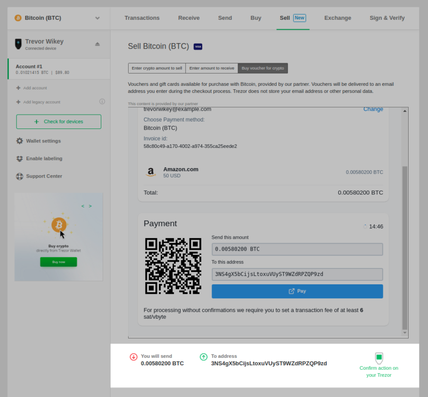The width and height of the screenshot is (428, 397).
Task: Click the invoice id text 58c80c49-a170-4002-a974-355ca25eede2
Action: [x=190, y=146]
